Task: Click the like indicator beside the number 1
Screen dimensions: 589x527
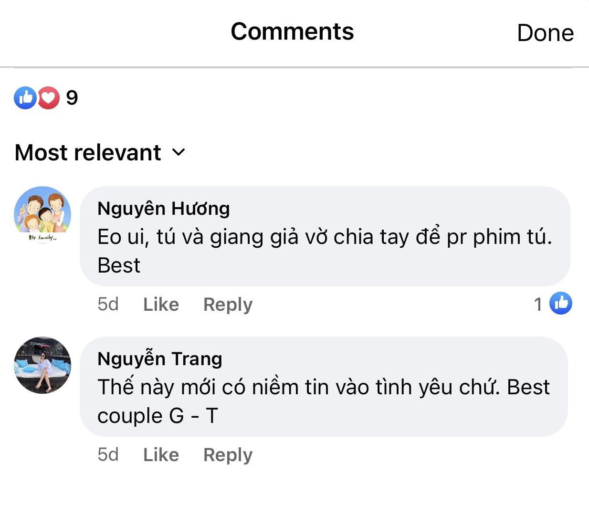Action: tap(561, 304)
